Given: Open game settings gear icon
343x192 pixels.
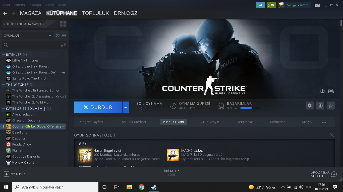Looking at the screenshot, I should pyautogui.click(x=310, y=105).
